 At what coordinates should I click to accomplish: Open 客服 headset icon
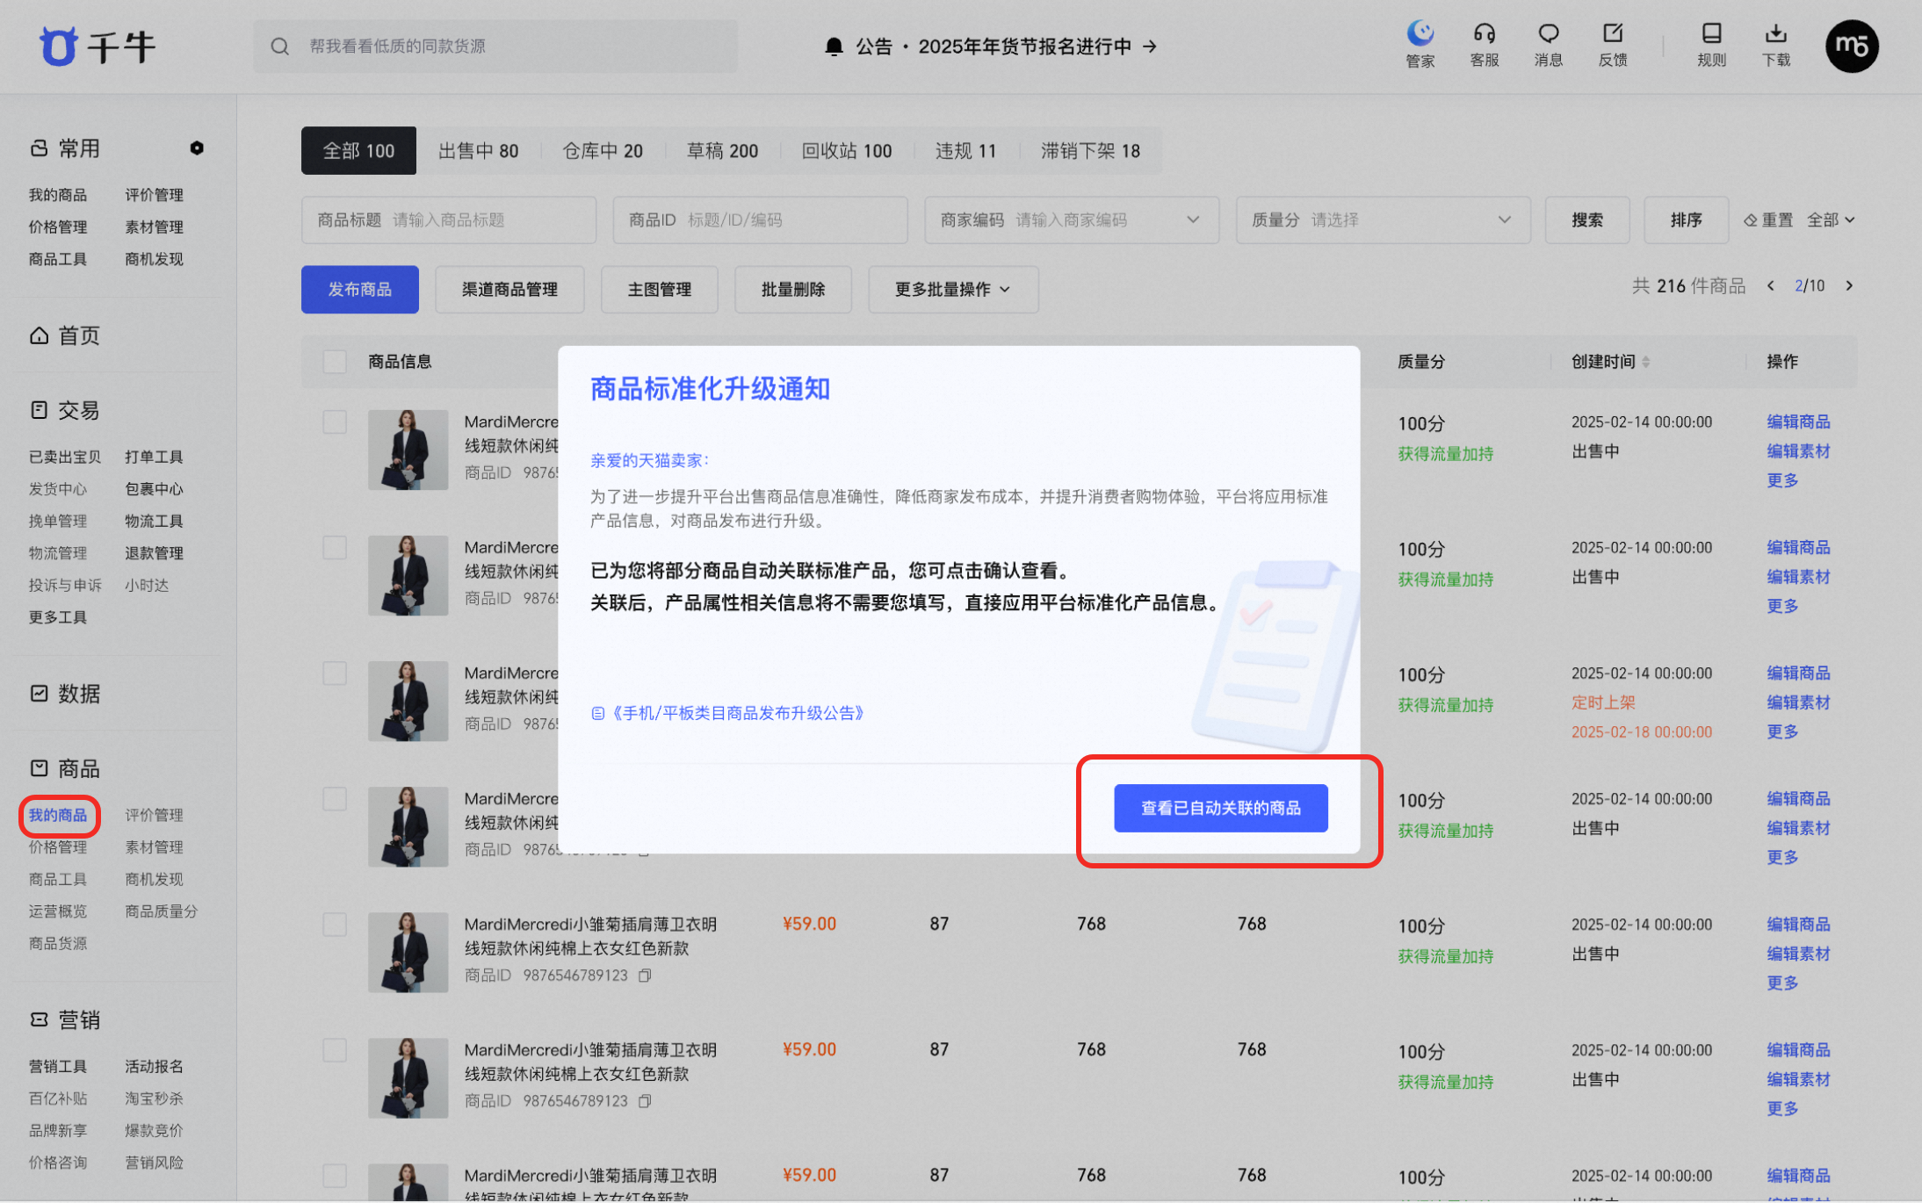point(1484,44)
